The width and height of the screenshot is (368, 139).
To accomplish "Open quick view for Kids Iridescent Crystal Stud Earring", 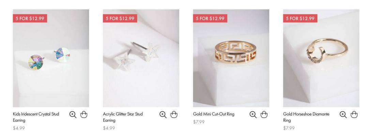I will [x=73, y=115].
